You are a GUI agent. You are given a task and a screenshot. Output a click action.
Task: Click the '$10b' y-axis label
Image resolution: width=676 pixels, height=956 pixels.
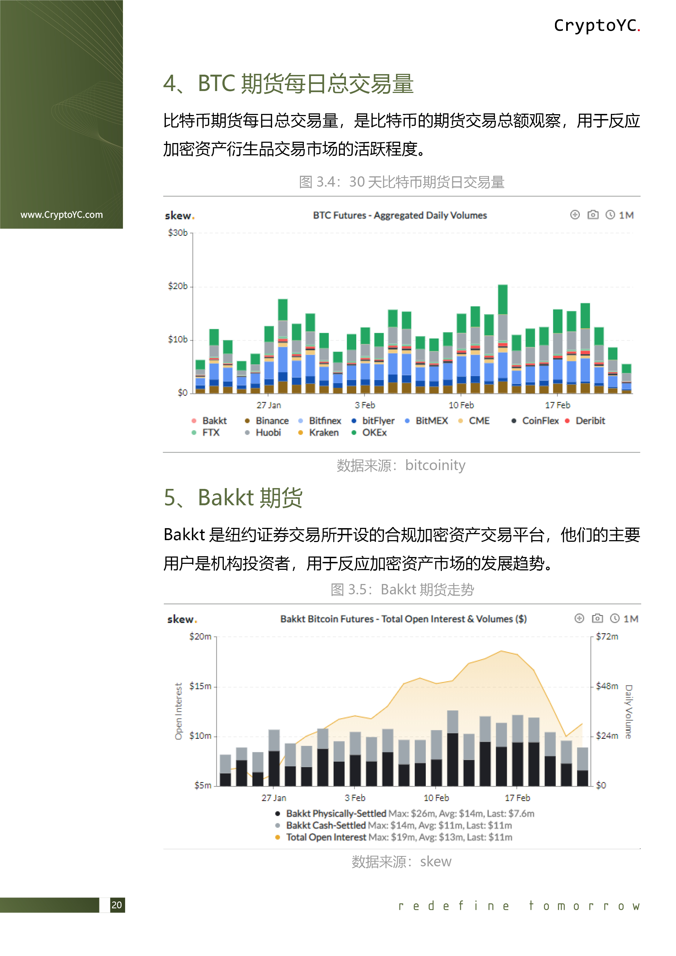coord(178,339)
